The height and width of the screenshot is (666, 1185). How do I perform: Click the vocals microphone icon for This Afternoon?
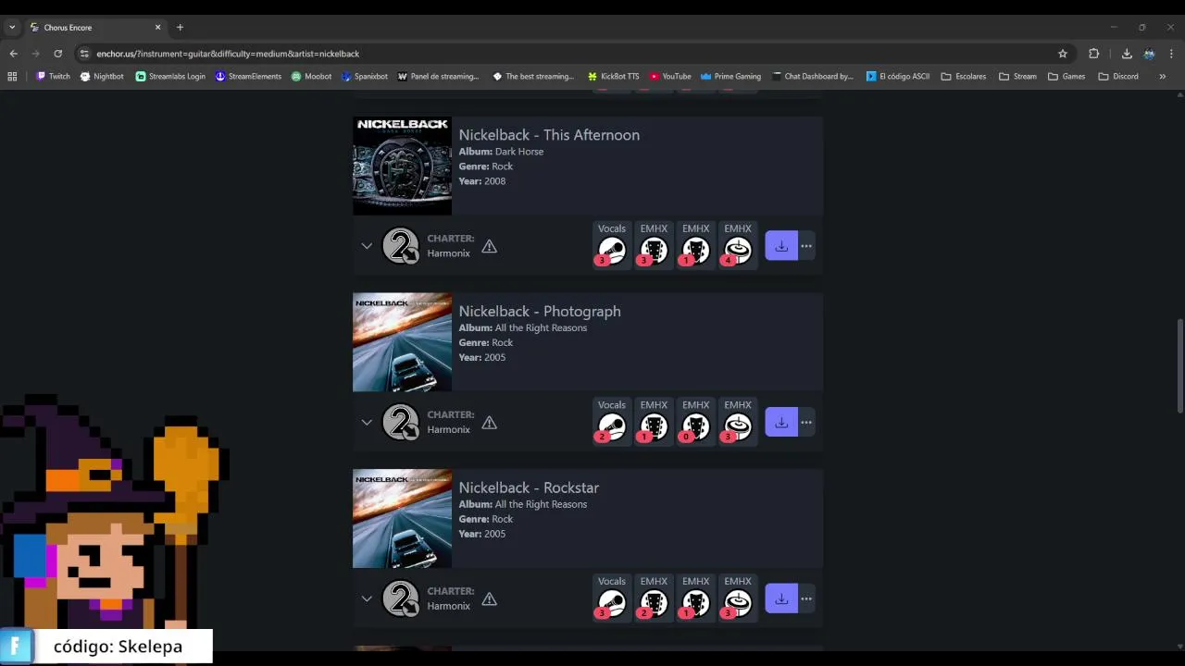pyautogui.click(x=612, y=251)
